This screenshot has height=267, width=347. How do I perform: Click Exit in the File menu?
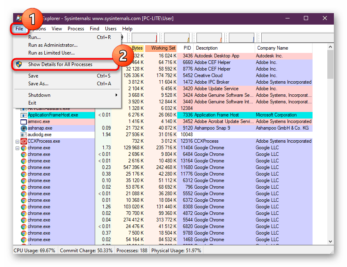point(67,103)
